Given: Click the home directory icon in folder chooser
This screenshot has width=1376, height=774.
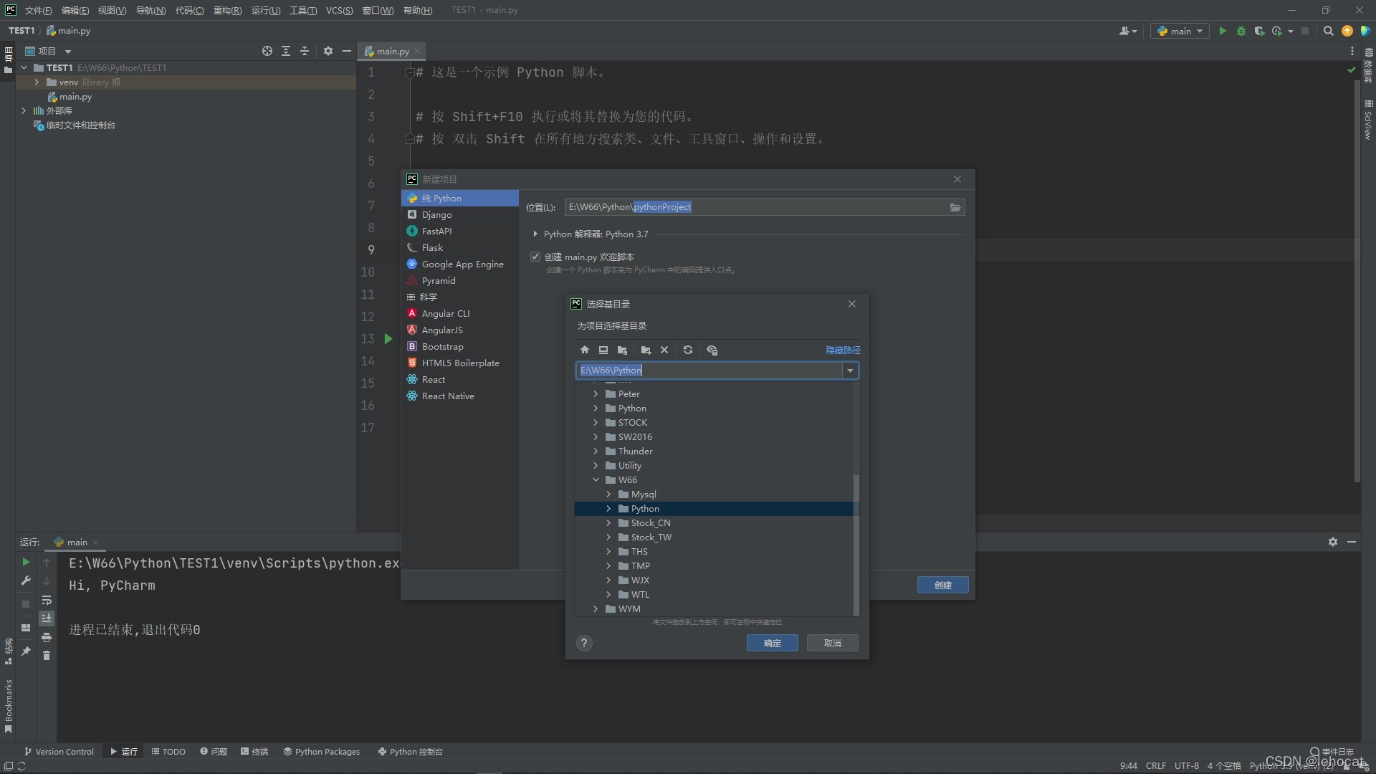Looking at the screenshot, I should click(585, 350).
